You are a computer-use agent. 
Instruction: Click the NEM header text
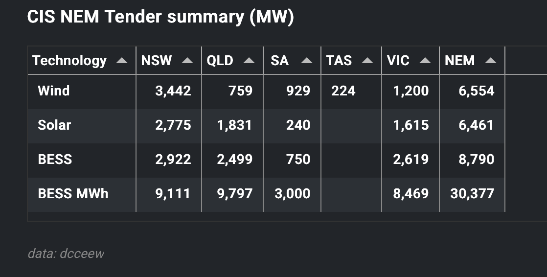(459, 61)
